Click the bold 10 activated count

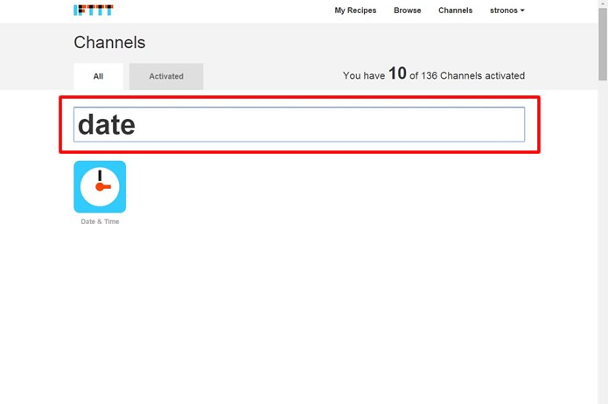(397, 73)
